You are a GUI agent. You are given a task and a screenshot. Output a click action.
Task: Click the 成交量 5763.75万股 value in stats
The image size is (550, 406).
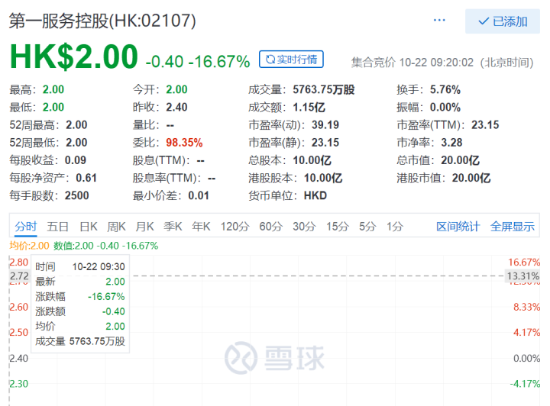coord(323,90)
